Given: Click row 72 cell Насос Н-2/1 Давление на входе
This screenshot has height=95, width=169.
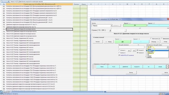Looking at the screenshot, I should (39, 29).
